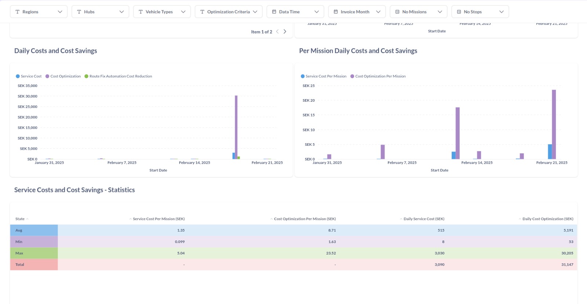Image resolution: width=587 pixels, height=304 pixels.
Task: Toggle Cost Optimization legend series
Action: pos(63,76)
